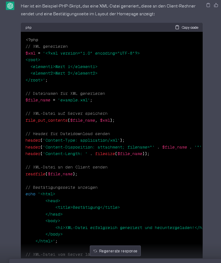Click the ChatGPT logo avatar
The image size is (221, 263).
click(10, 6)
